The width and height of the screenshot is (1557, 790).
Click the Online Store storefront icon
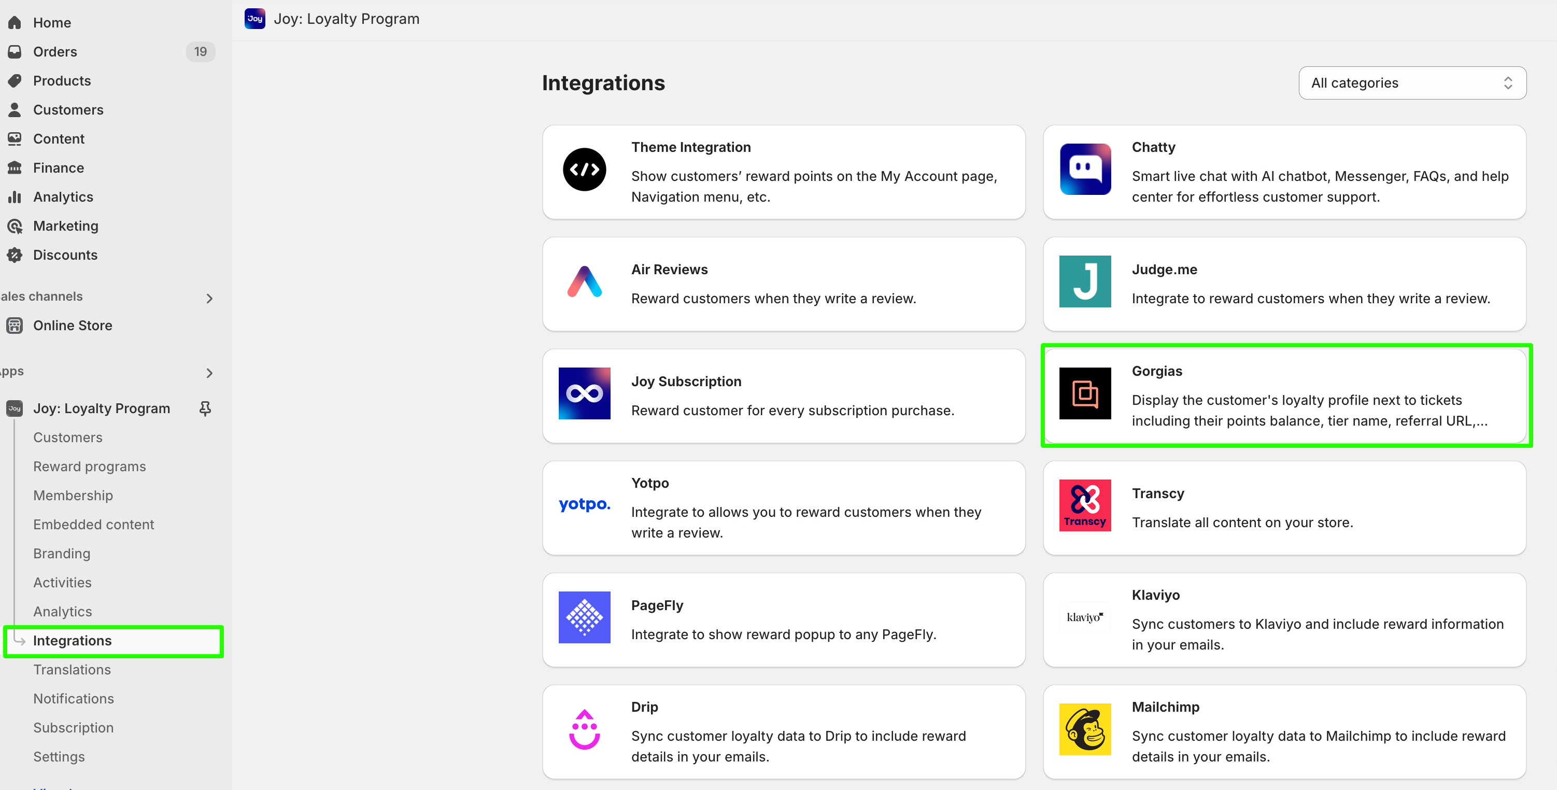(15, 325)
